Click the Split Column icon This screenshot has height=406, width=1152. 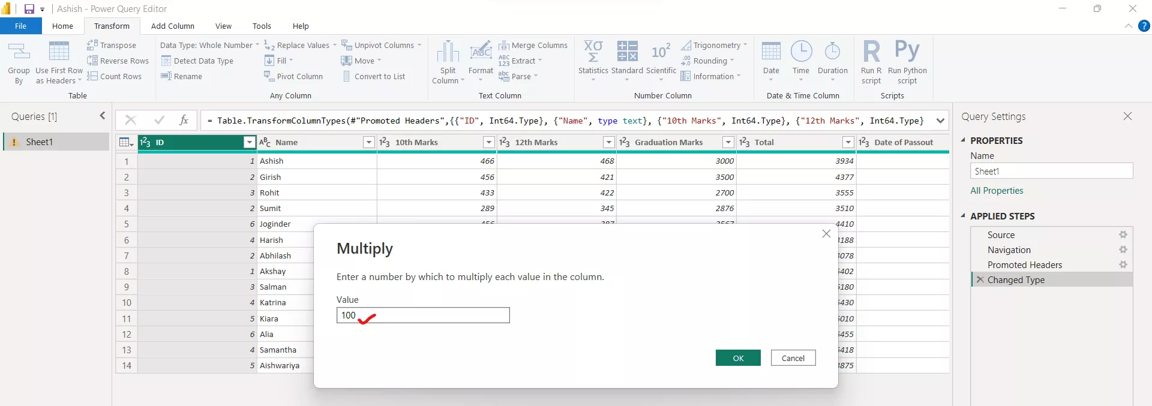448,52
